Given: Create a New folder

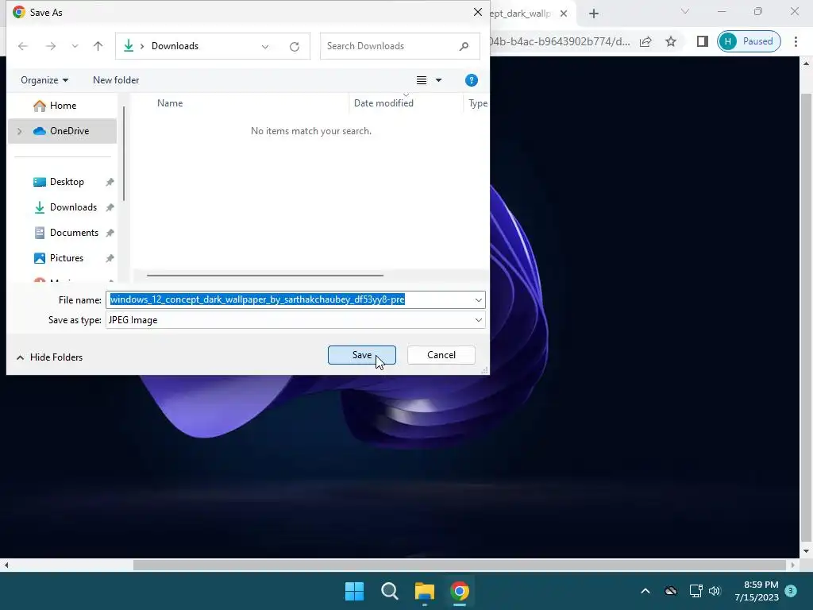Looking at the screenshot, I should tap(116, 80).
